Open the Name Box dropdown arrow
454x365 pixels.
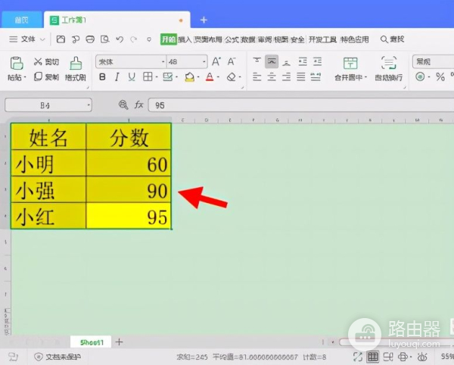[x=89, y=105]
